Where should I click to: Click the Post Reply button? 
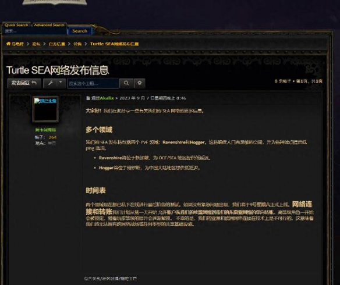pos(24,83)
